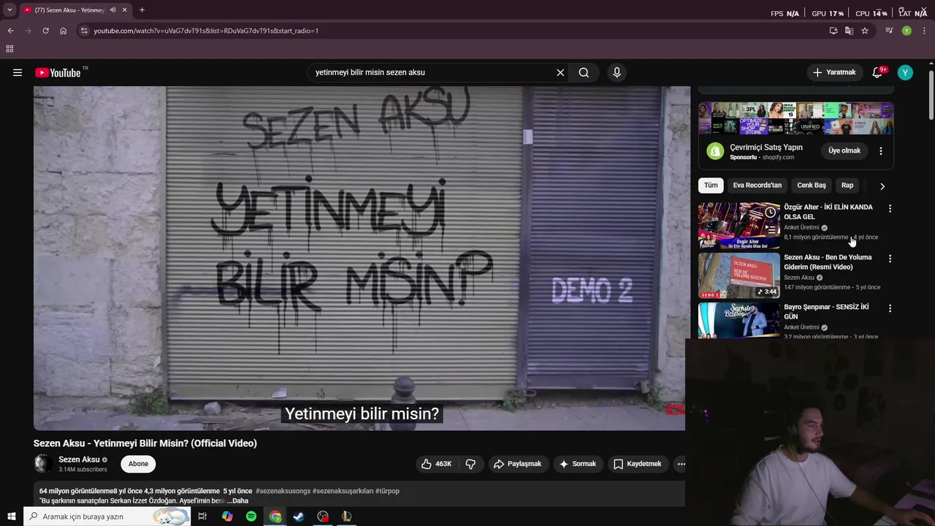Open Chrome home page button

coord(63,31)
